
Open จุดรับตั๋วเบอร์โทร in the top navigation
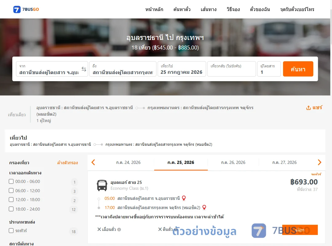297,9
